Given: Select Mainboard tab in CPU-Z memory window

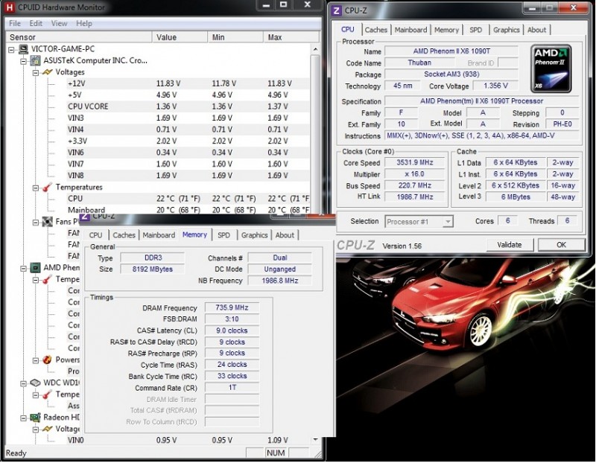Looking at the screenshot, I should point(159,235).
